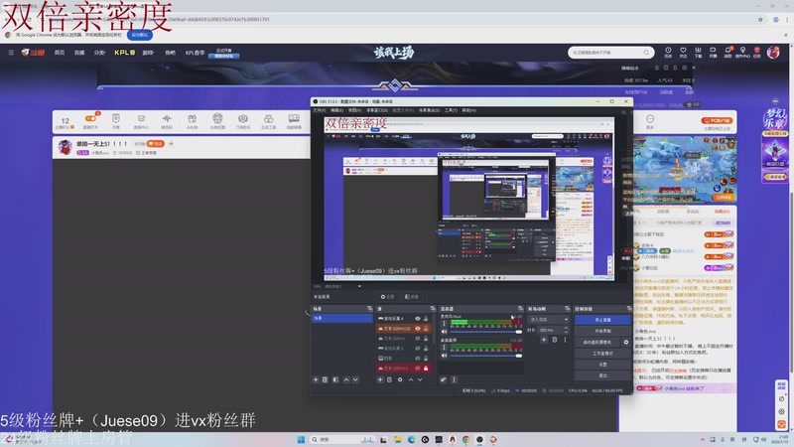The height and width of the screenshot is (447, 794).
Task: Open OBS 帮助(H) menu
Action: tap(468, 110)
